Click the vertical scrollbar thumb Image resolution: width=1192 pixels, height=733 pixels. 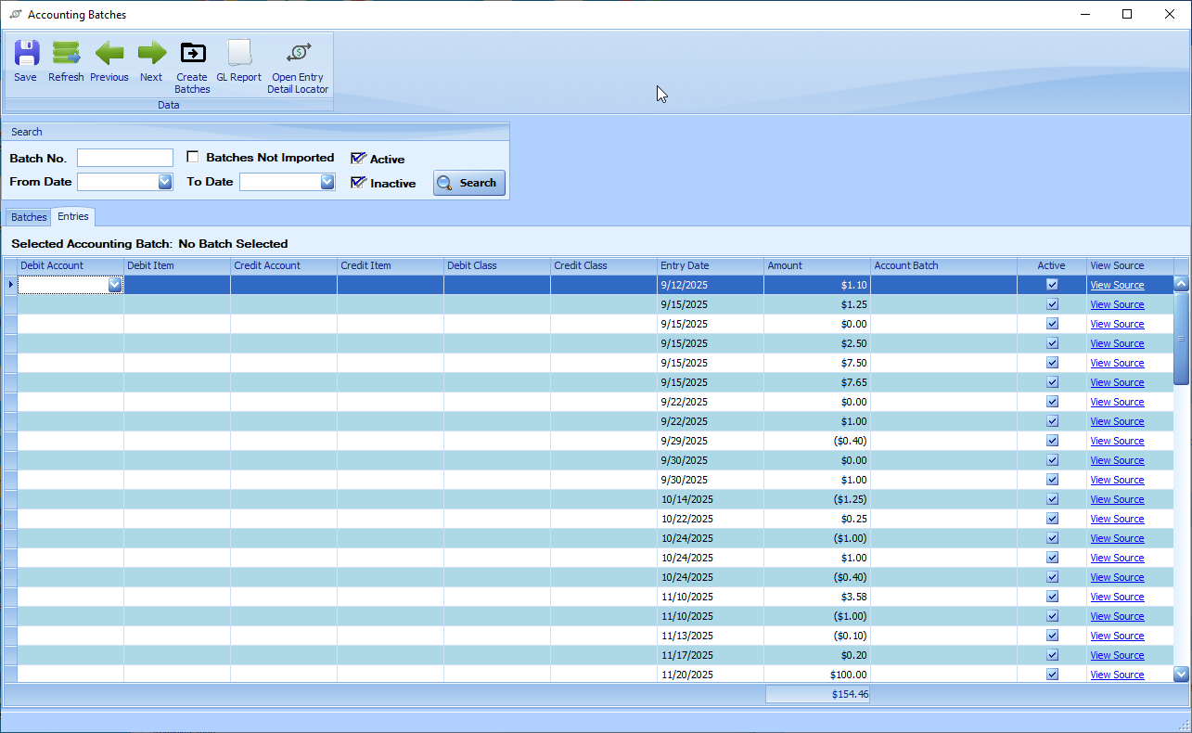(x=1181, y=338)
